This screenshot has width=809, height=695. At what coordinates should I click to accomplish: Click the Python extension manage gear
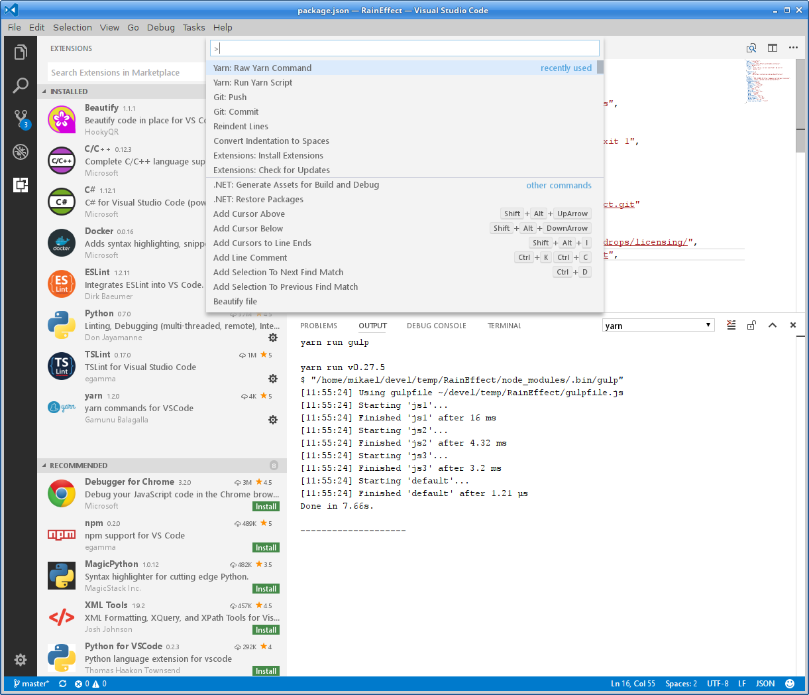(x=272, y=338)
